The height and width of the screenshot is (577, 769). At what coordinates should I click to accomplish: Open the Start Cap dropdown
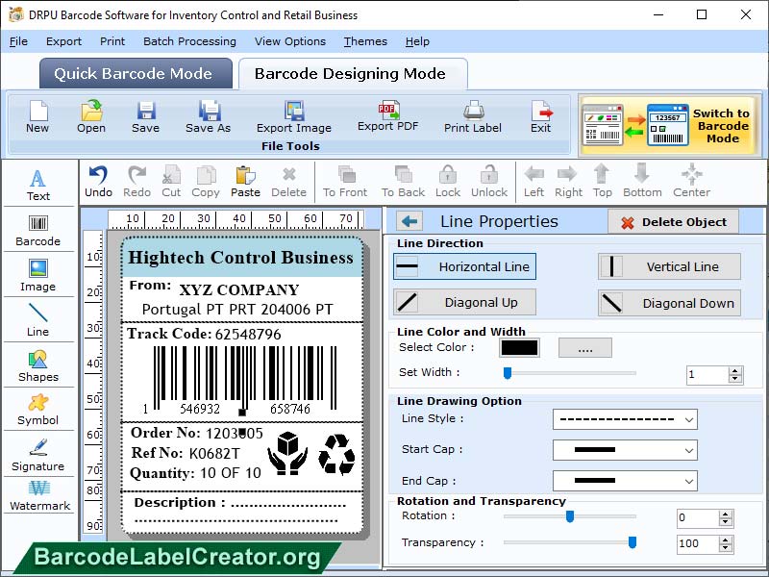point(625,450)
